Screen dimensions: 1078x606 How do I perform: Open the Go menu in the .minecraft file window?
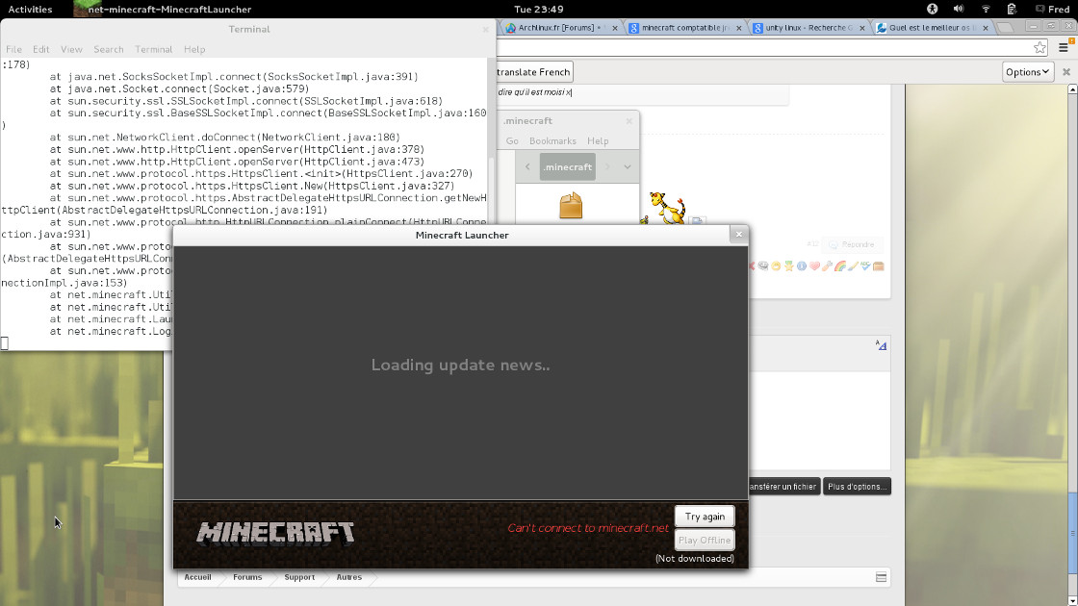512,140
